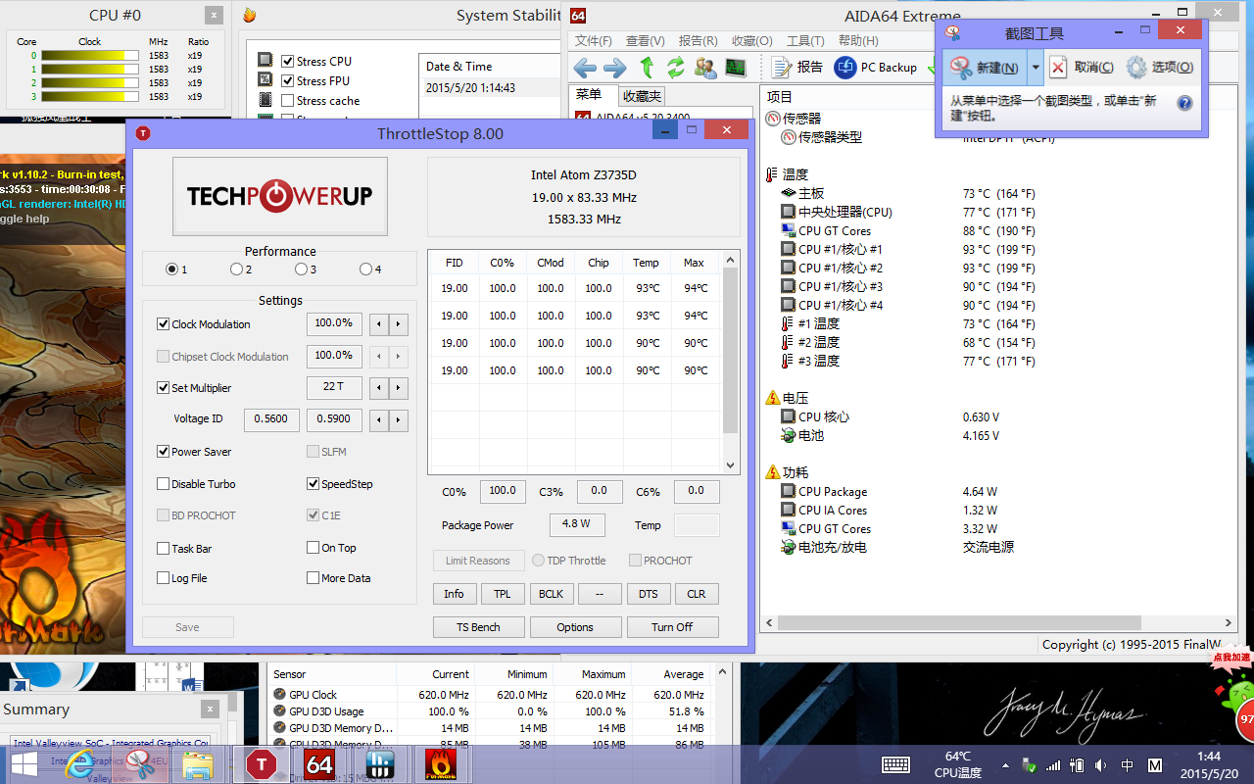
Task: Show hidden tray icons arrow
Action: 1005,765
